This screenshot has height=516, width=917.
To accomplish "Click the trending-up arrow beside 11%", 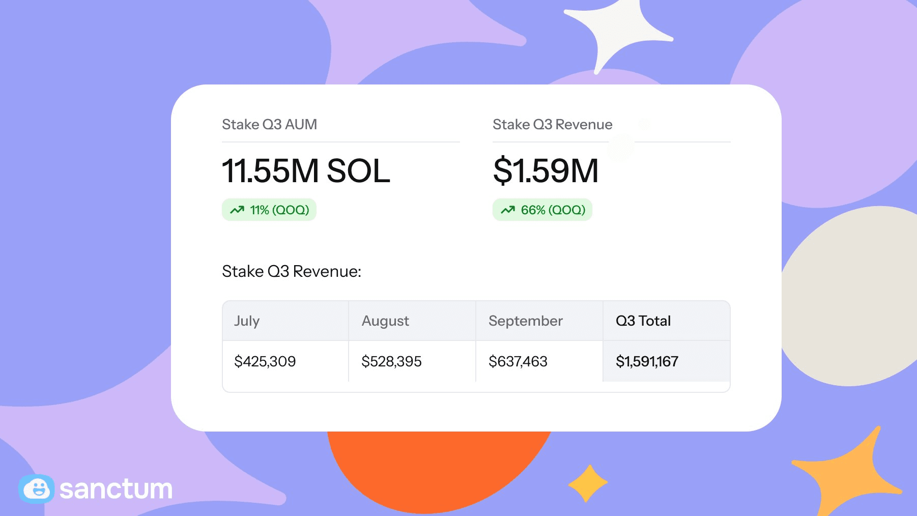I will pyautogui.click(x=237, y=210).
